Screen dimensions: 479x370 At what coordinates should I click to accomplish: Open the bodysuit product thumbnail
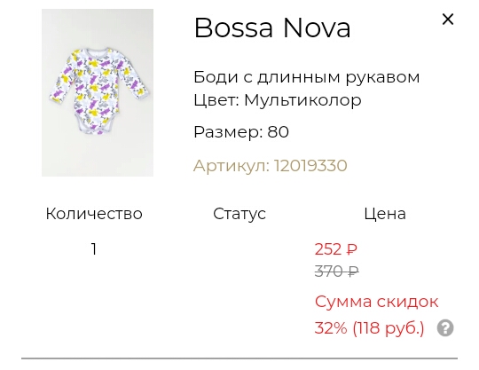(x=98, y=92)
